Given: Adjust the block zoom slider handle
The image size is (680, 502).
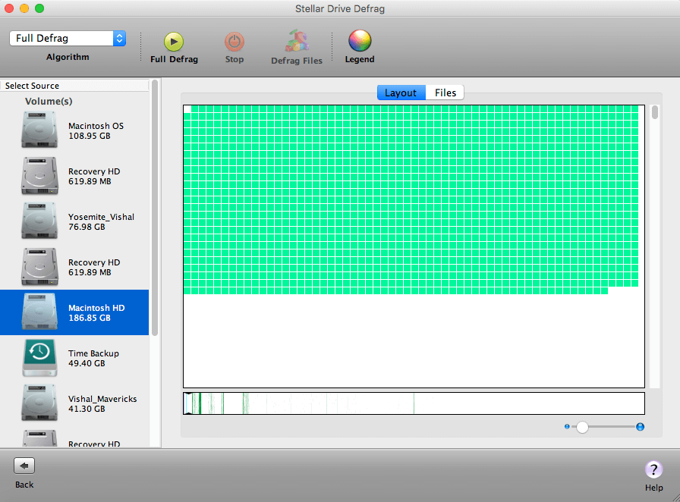Looking at the screenshot, I should pyautogui.click(x=582, y=427).
